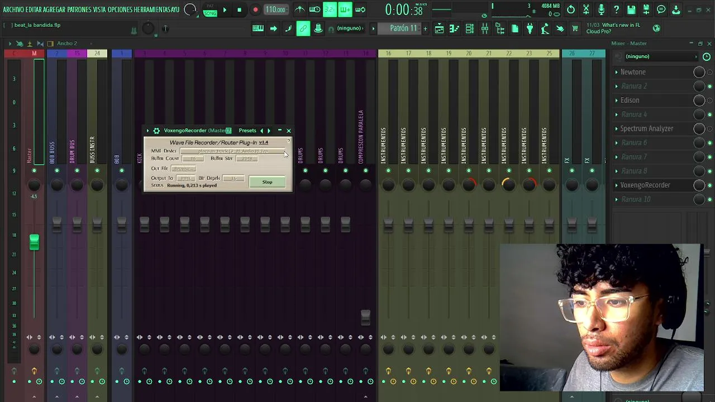Click Browse for Out File in the recorder
This screenshot has width=715, height=402.
click(x=183, y=168)
